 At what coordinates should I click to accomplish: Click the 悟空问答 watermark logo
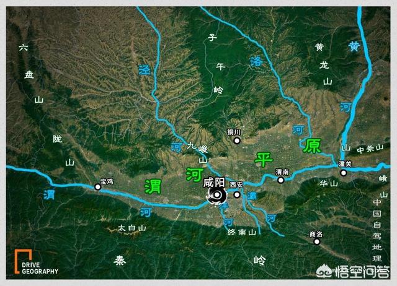tap(353, 271)
